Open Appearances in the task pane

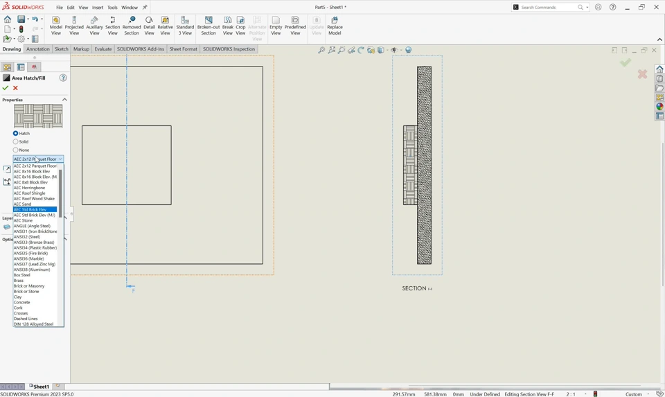click(659, 107)
